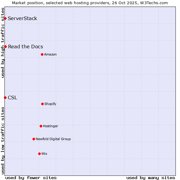This screenshot has width=180, height=180.
Task: Click the Newfold Digital Group label
Action: click(x=53, y=139)
